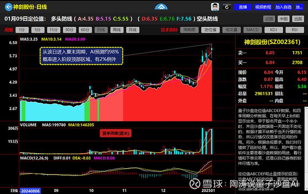The width and height of the screenshot is (308, 194).
Task: Click the VOLUME label in sub-chart
Action: pos(28,125)
